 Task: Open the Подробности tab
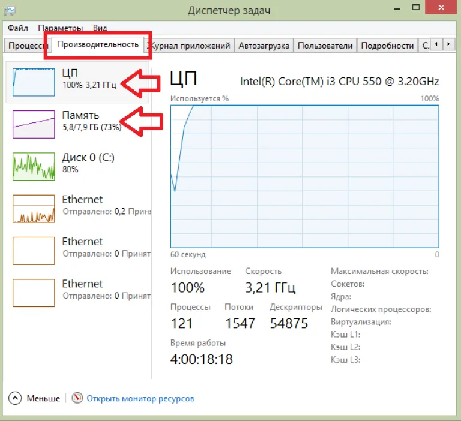[x=387, y=46]
